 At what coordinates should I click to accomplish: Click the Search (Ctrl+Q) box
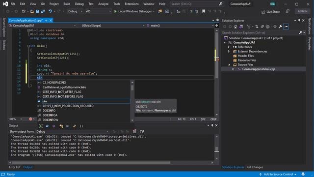point(196,4)
